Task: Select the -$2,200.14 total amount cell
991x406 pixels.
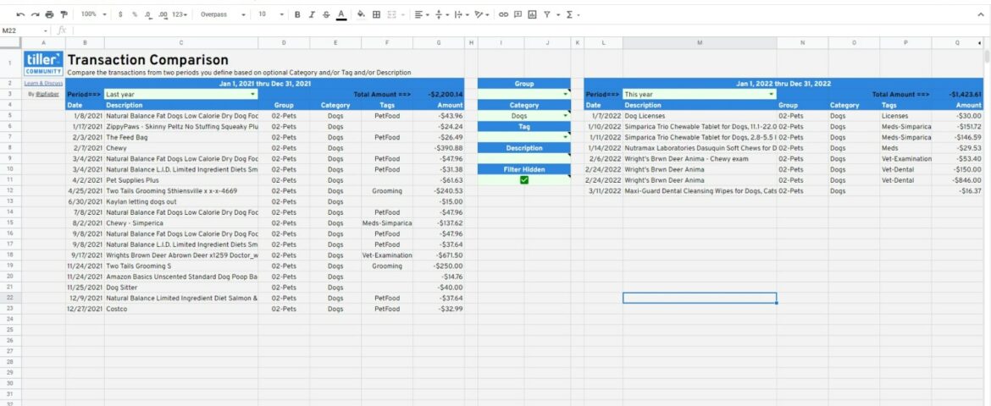Action: (439, 95)
